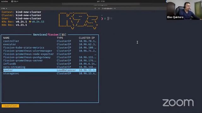Viewport: 202px width, 113px height.
Task: Click the 10.96.78.1 cluster IP cell
Action: pos(87,41)
